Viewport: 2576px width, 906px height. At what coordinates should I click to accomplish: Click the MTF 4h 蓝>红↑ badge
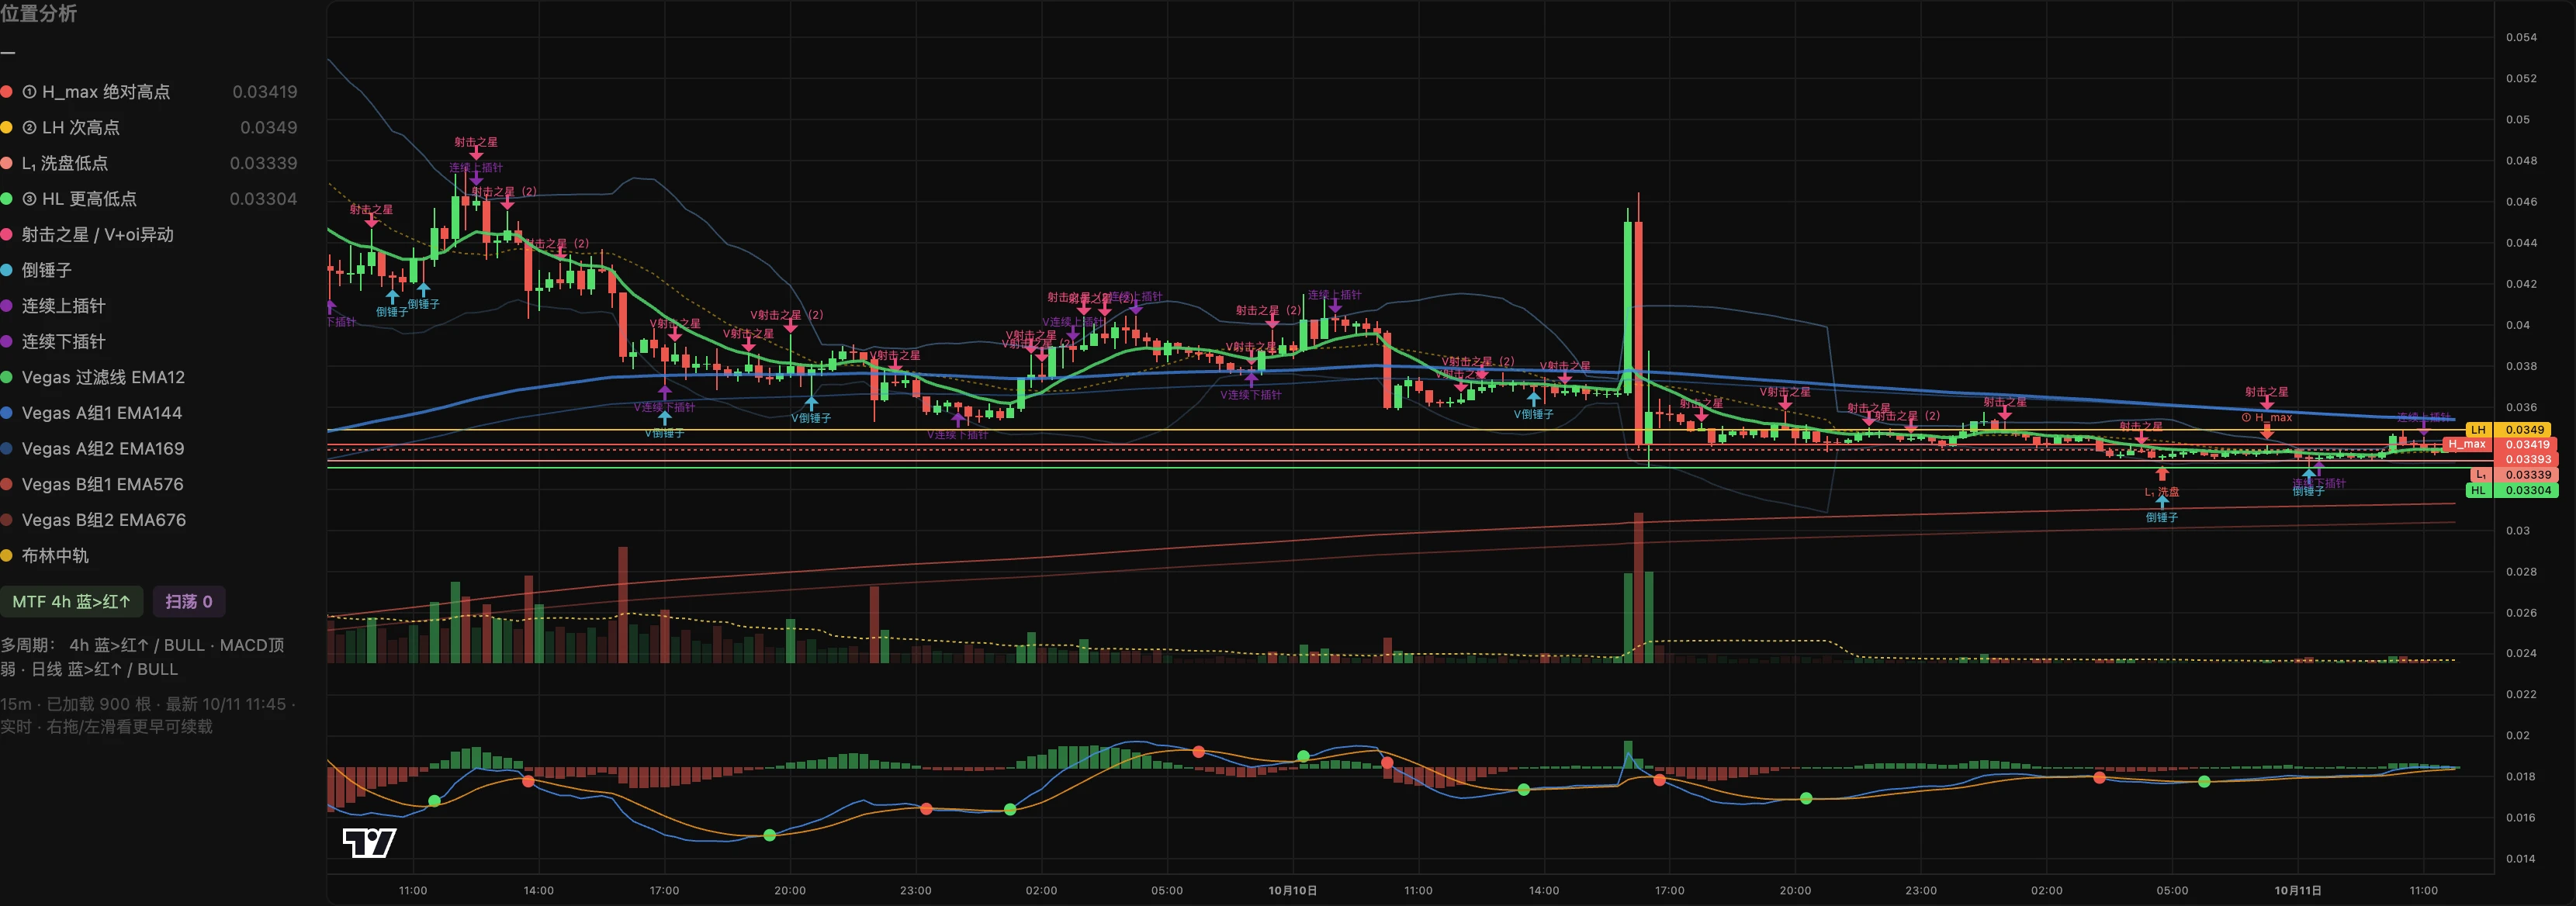(71, 602)
